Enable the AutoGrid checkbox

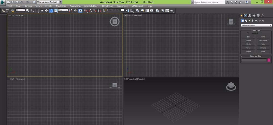point(248,33)
